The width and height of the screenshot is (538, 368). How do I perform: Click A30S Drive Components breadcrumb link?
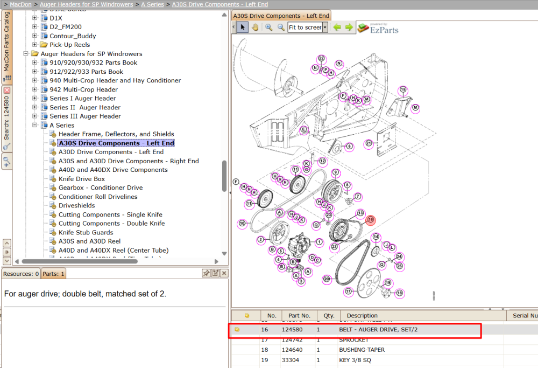[x=220, y=4]
